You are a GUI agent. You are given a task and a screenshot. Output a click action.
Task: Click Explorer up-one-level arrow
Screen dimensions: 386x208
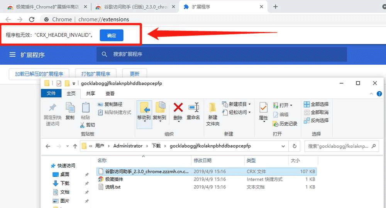(x=75, y=146)
